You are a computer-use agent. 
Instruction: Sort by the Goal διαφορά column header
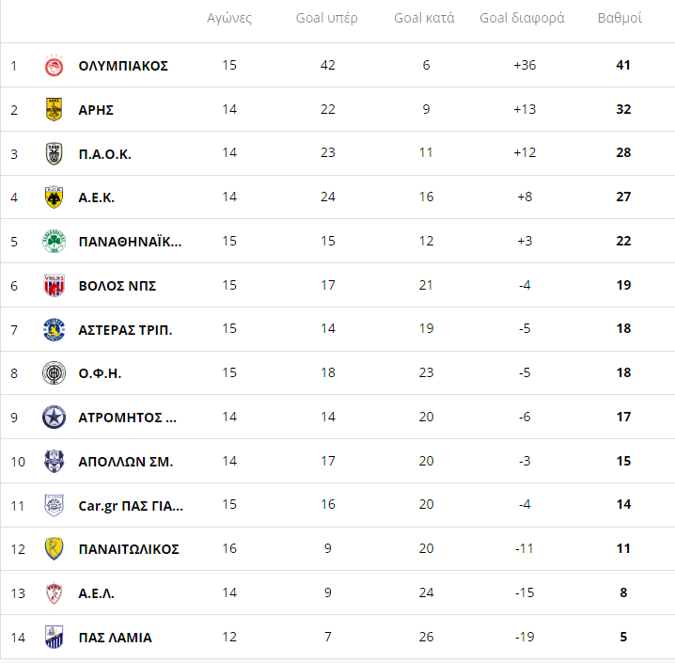(522, 18)
